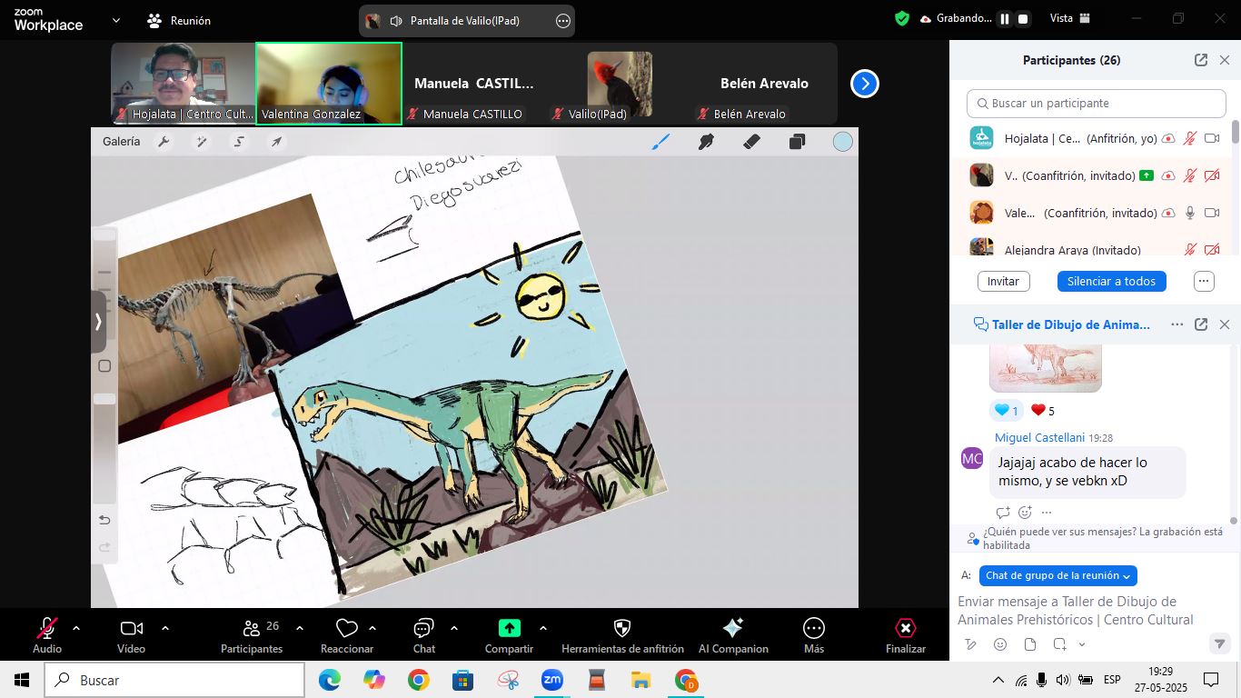This screenshot has height=698, width=1241.
Task: Expand the shared-screen side handle chevron
Action: point(98,322)
